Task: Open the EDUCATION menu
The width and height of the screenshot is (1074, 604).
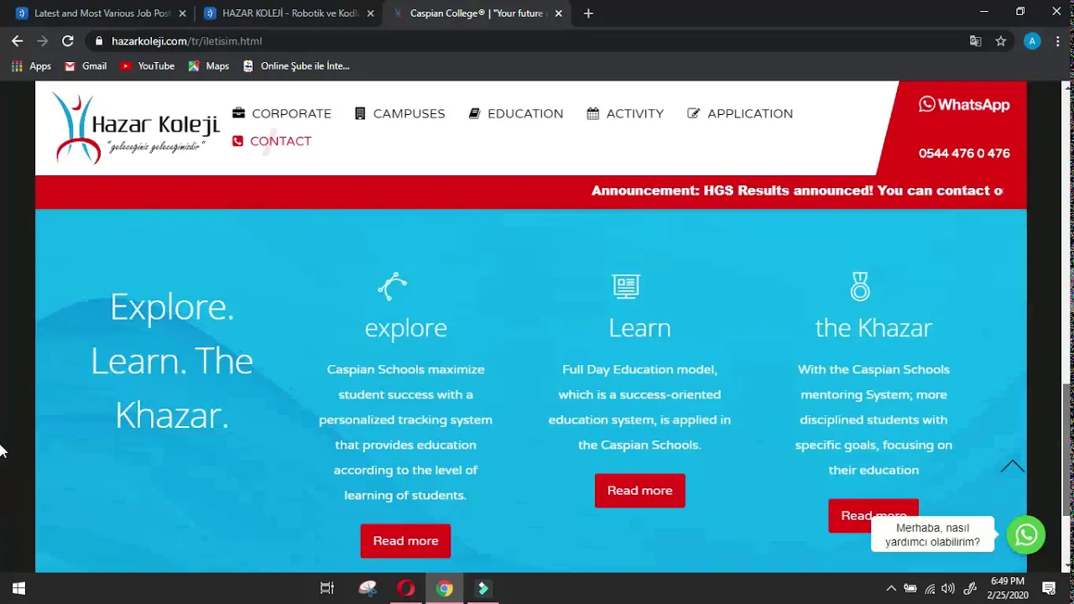Action: [515, 113]
